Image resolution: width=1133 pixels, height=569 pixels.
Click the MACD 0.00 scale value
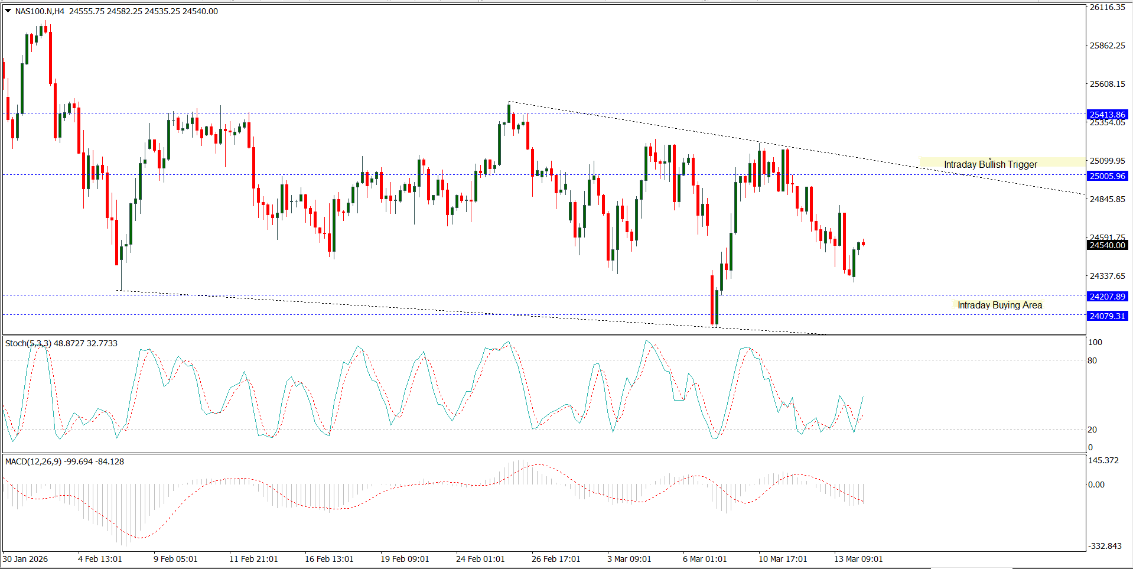point(1096,485)
